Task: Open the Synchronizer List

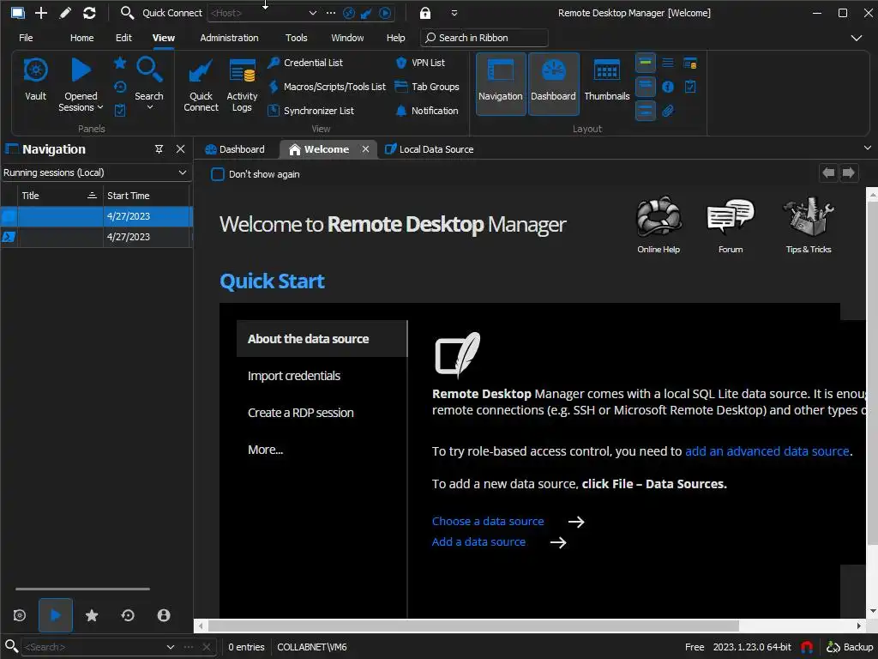Action: [x=310, y=111]
